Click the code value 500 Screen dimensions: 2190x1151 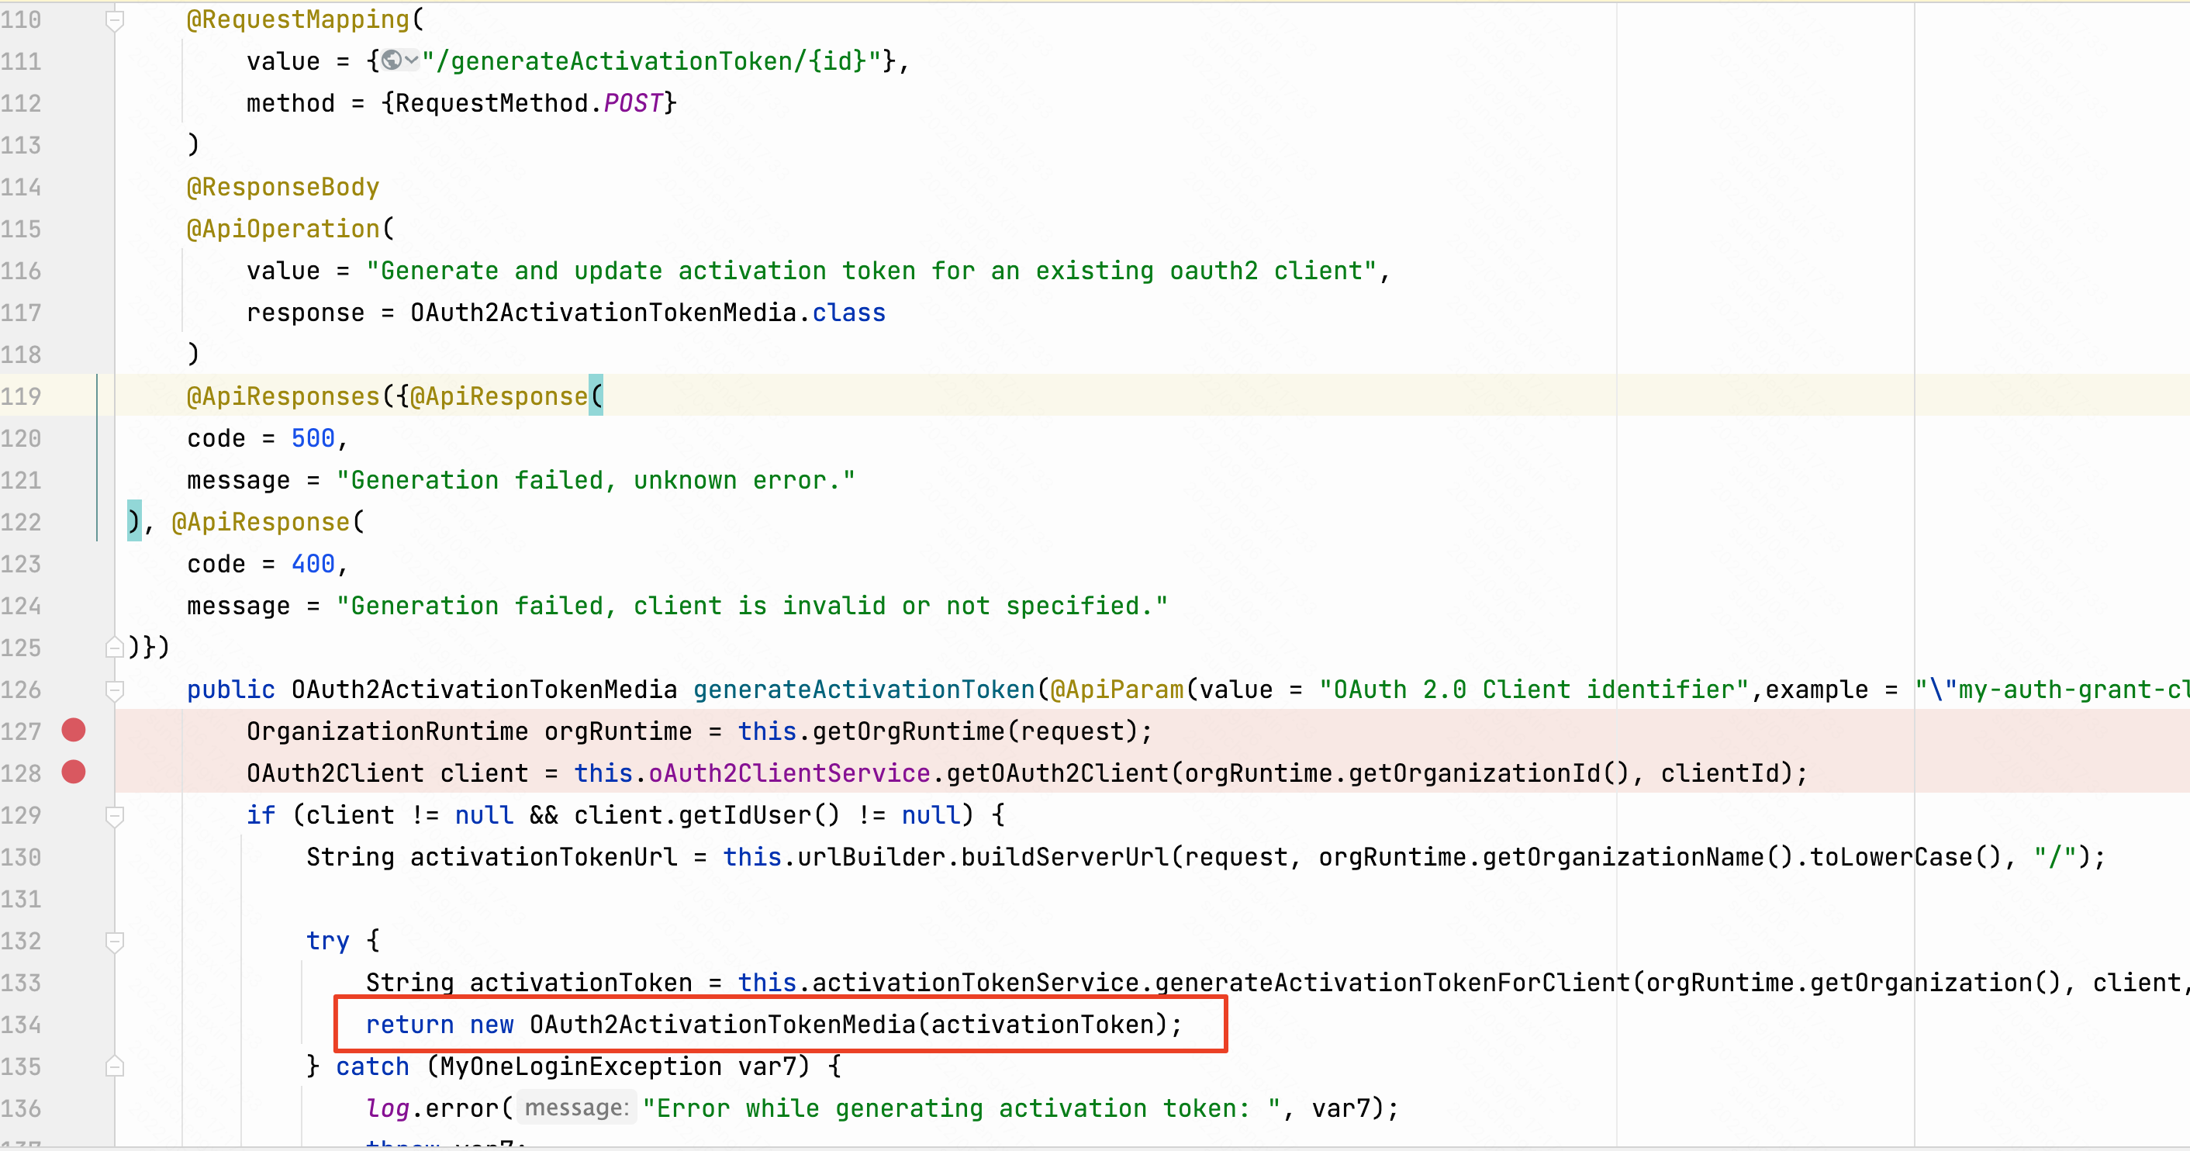pyautogui.click(x=313, y=437)
